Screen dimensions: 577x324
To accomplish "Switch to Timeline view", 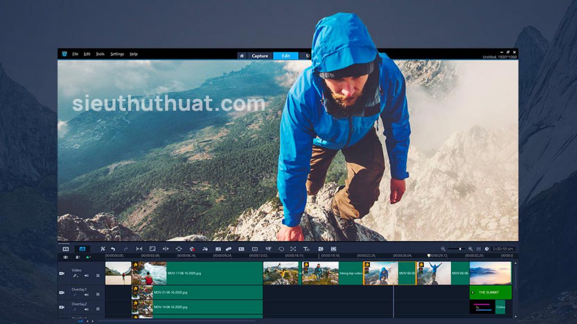I will tap(83, 249).
